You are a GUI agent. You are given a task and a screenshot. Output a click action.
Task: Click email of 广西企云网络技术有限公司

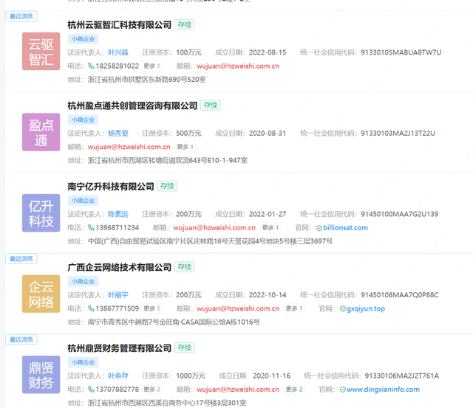tap(238, 308)
